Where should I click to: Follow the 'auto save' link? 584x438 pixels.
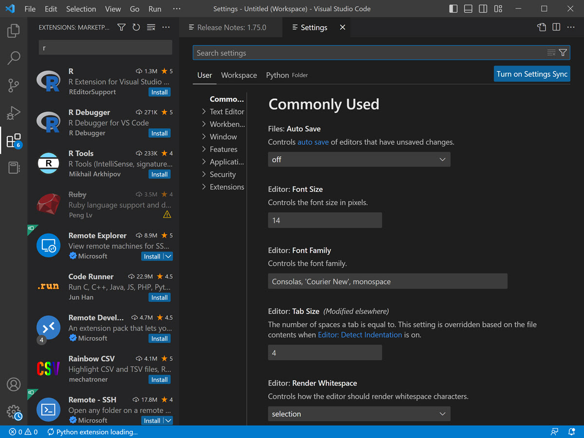click(x=313, y=142)
